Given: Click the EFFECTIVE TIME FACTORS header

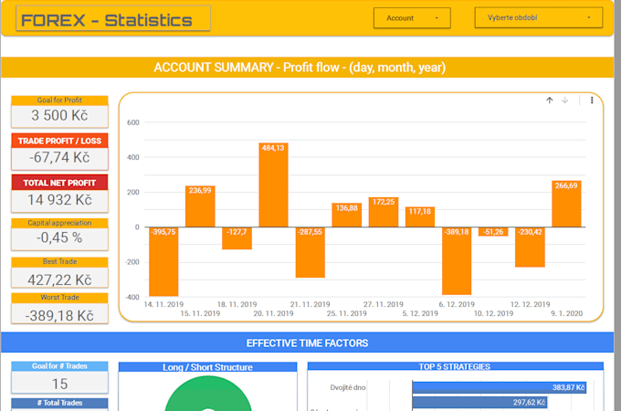Looking at the screenshot, I should click(308, 342).
